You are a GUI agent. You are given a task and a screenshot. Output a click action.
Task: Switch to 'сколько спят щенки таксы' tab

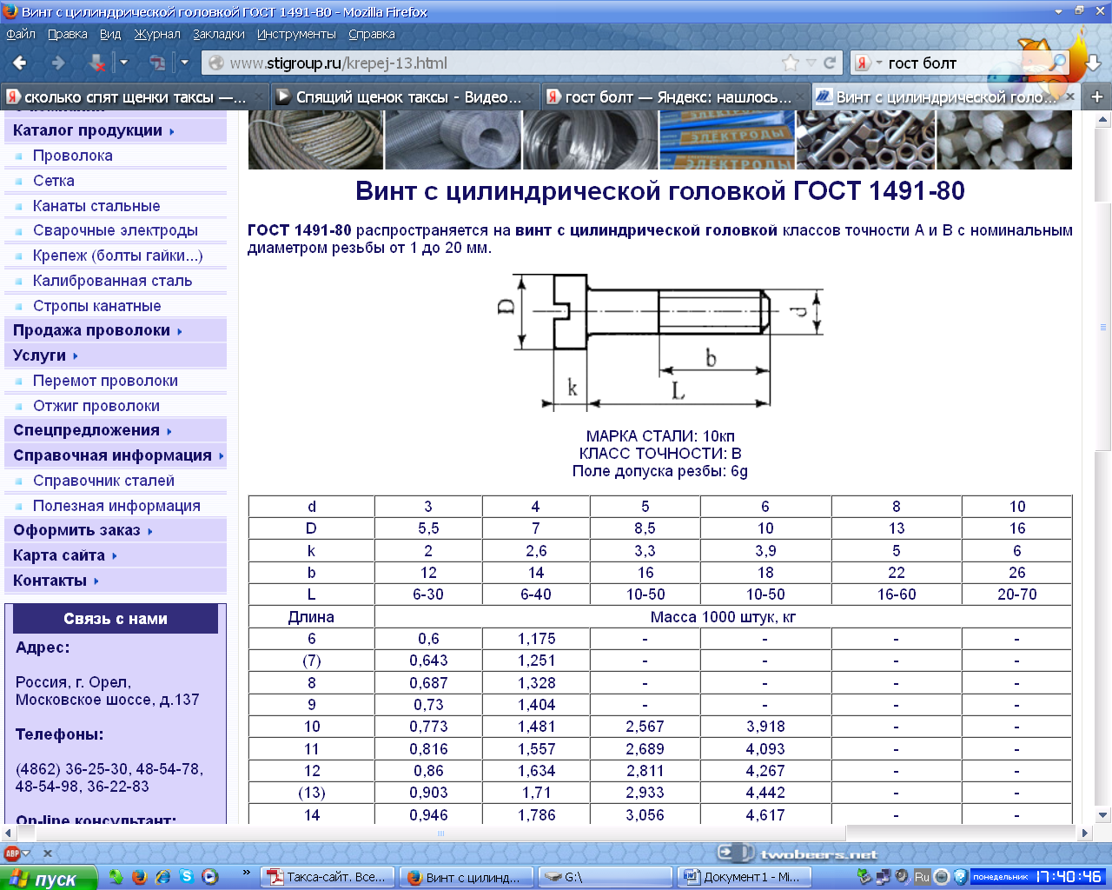tap(135, 96)
